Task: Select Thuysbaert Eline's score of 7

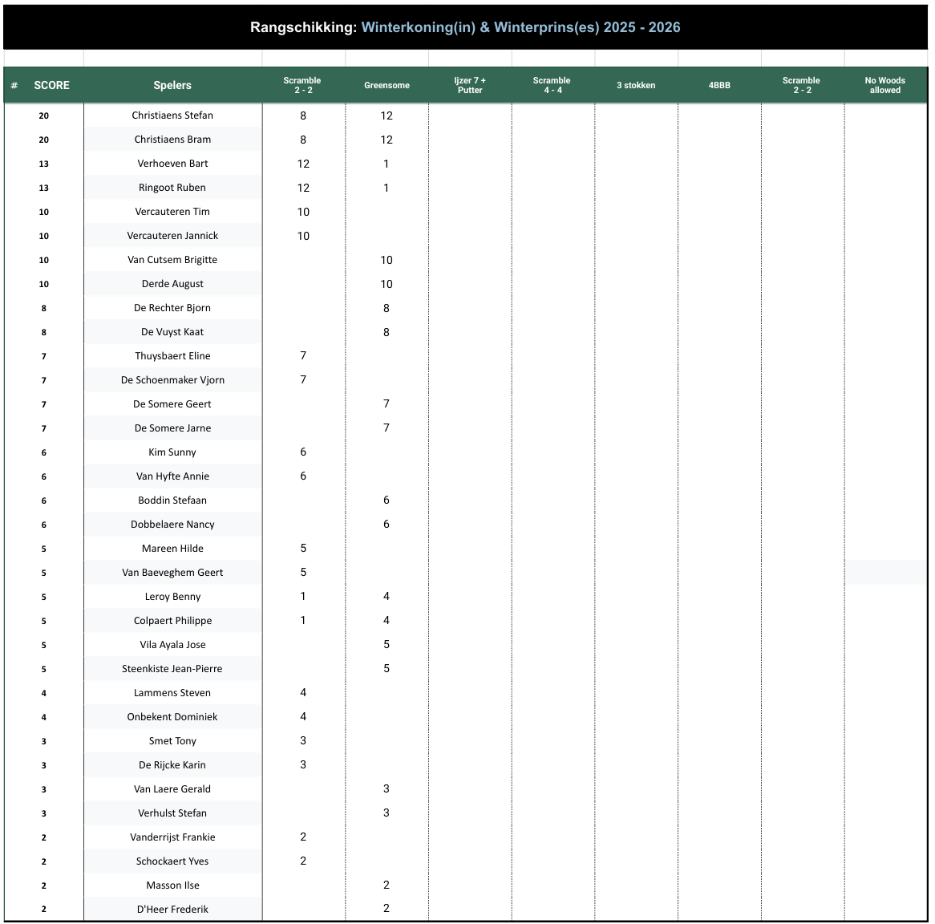Action: pos(303,355)
